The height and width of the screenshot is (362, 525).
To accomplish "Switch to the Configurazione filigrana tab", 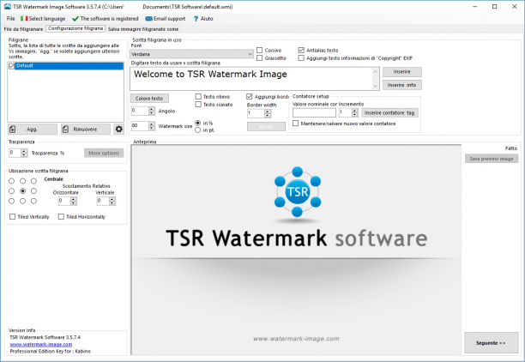I will tap(75, 28).
